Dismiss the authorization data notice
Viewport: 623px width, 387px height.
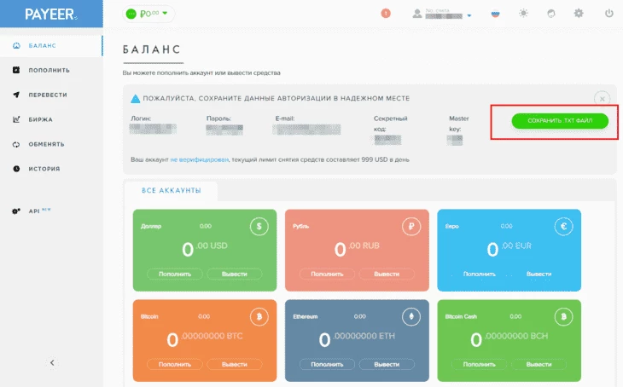(602, 98)
